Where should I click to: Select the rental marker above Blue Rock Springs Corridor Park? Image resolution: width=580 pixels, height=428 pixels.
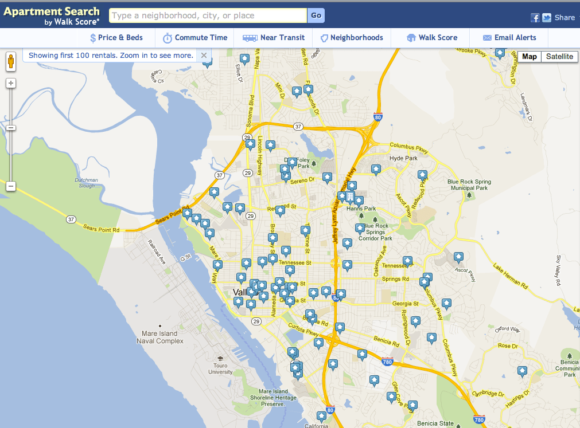[360, 229]
